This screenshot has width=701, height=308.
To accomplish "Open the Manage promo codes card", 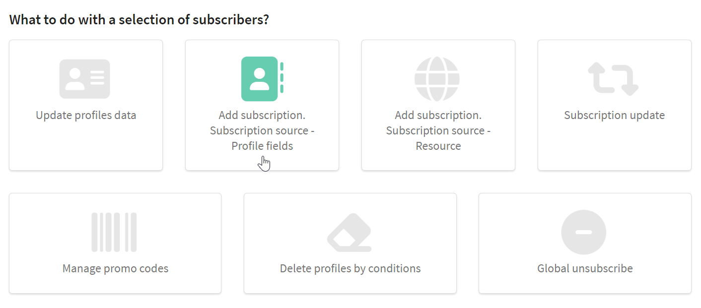I will 115,243.
